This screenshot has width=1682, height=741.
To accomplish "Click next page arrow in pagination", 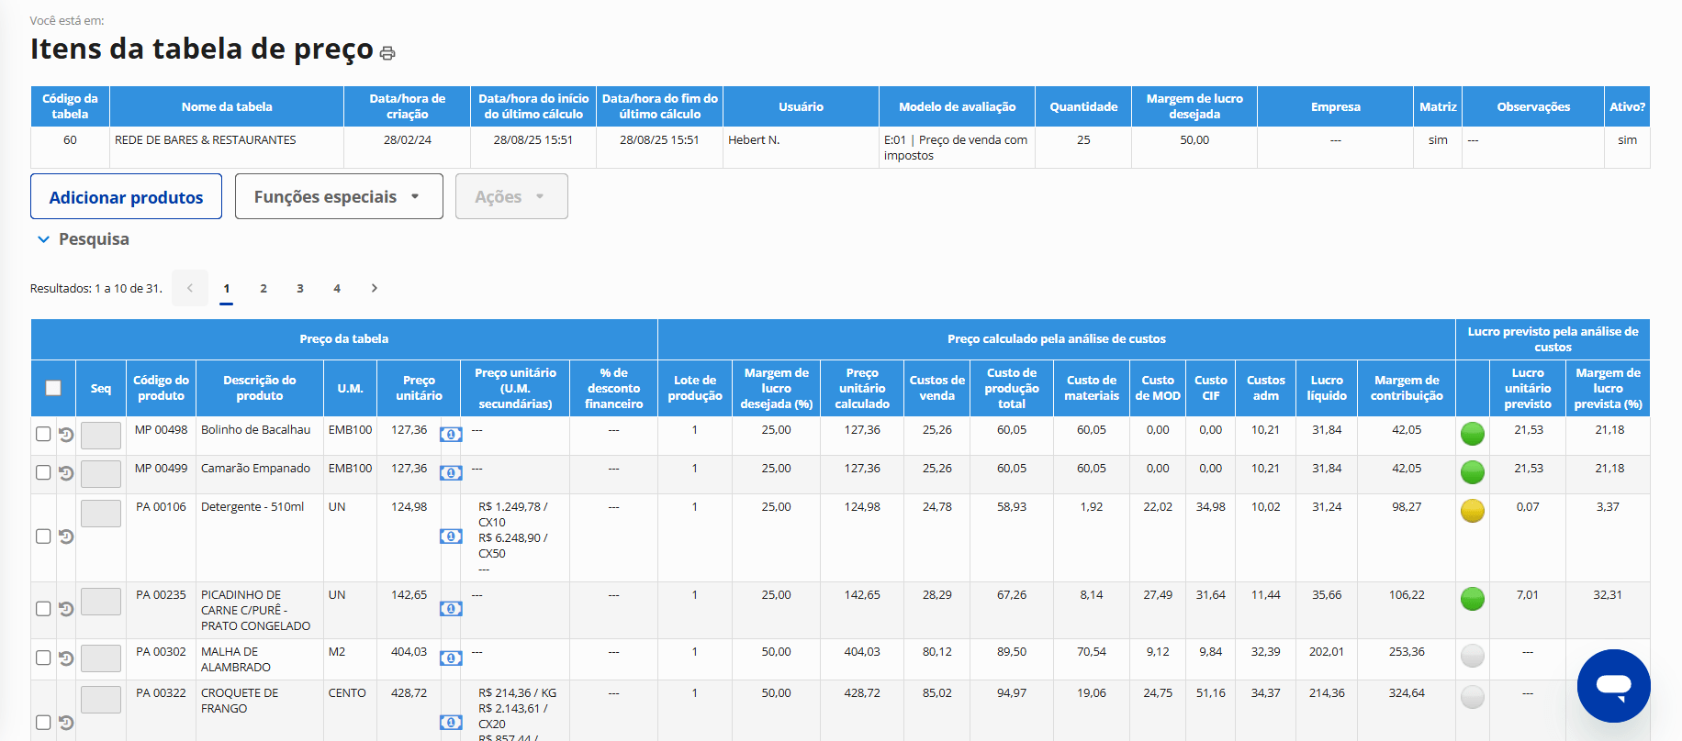I will [x=374, y=288].
